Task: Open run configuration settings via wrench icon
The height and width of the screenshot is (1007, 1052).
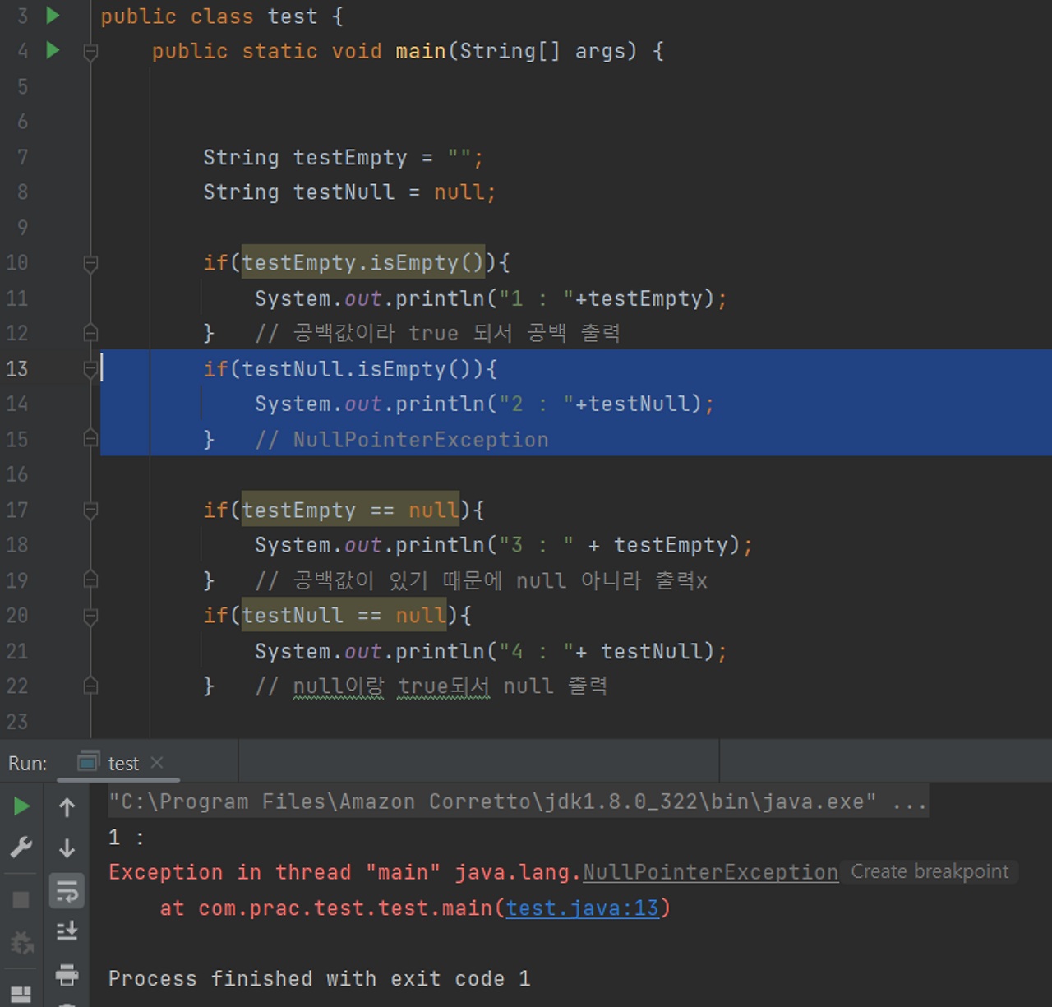Action: click(x=21, y=847)
